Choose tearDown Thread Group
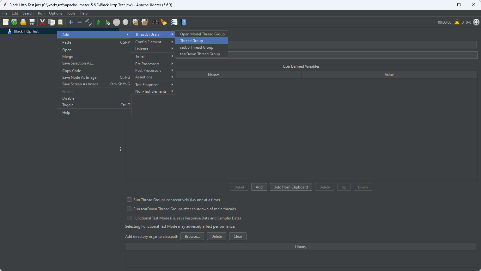The image size is (481, 271). click(202, 54)
